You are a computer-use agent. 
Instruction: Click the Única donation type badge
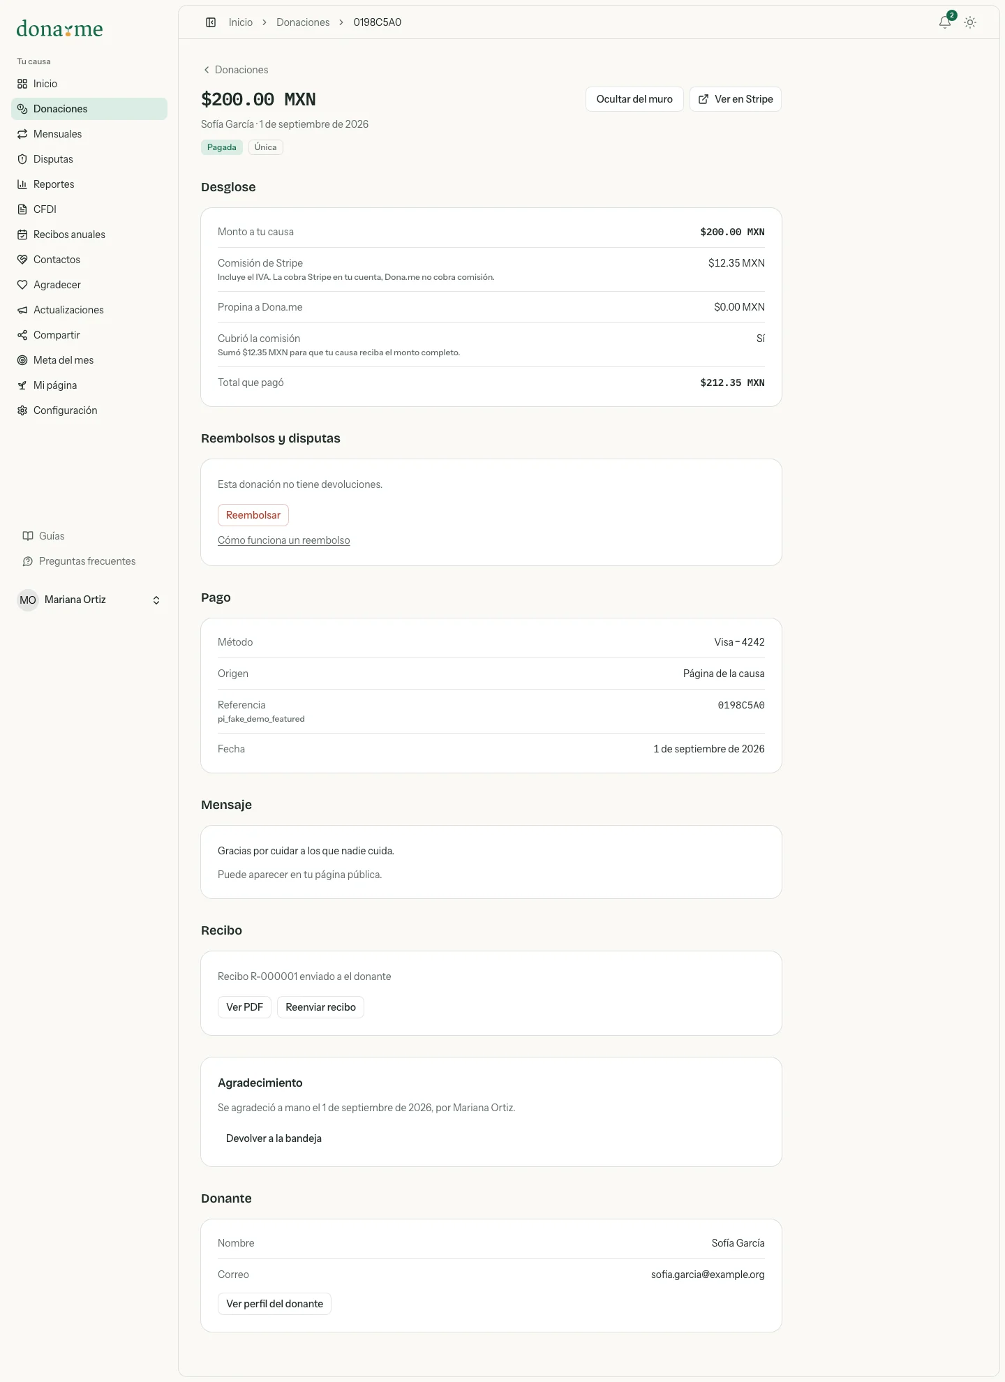tap(265, 147)
